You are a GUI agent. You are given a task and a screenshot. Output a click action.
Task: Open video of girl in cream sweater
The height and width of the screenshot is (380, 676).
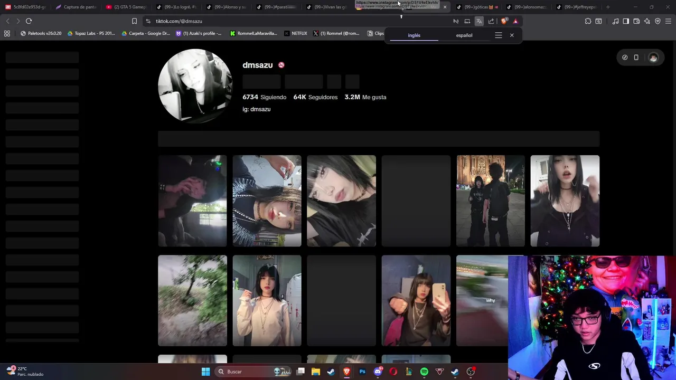[267, 301]
